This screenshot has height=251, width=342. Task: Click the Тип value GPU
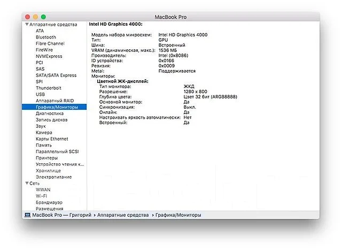point(163,40)
